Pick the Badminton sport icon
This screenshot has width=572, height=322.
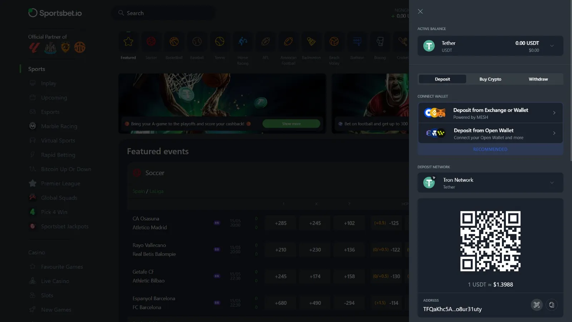(311, 42)
